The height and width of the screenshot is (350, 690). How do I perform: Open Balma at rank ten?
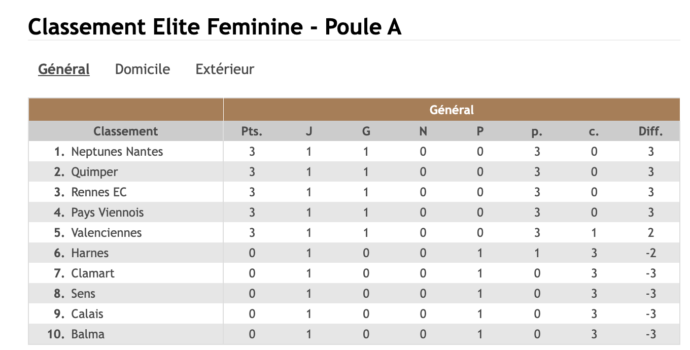pyautogui.click(x=88, y=334)
